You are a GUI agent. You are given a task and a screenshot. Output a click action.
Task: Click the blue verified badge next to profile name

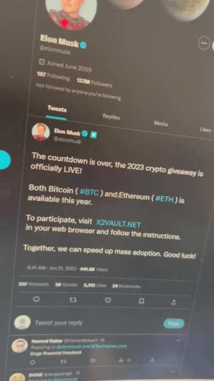(83, 45)
